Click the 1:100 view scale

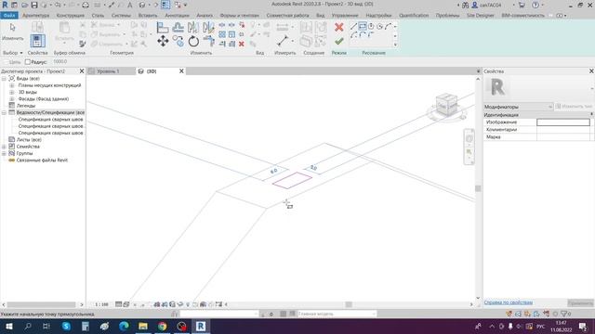click(101, 304)
